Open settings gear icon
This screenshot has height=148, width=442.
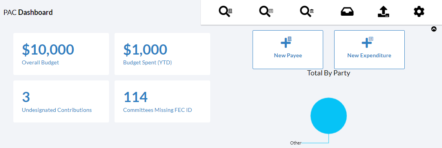[419, 12]
